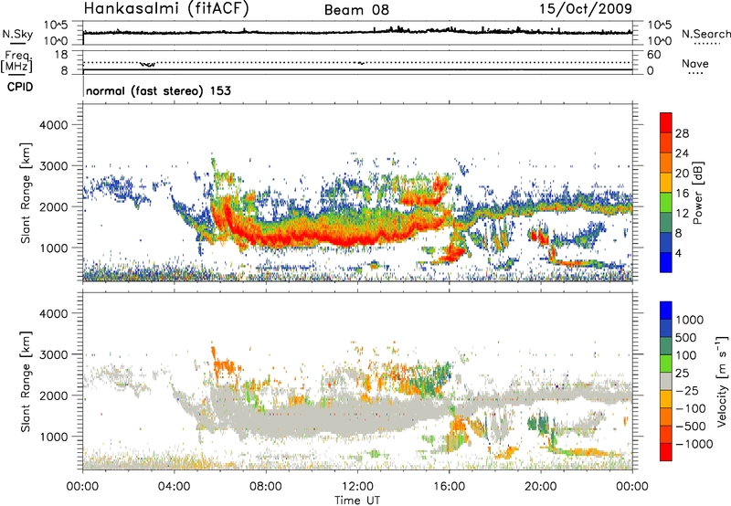Select the Beam 08 heading
The height and width of the screenshot is (506, 731).
click(x=356, y=10)
